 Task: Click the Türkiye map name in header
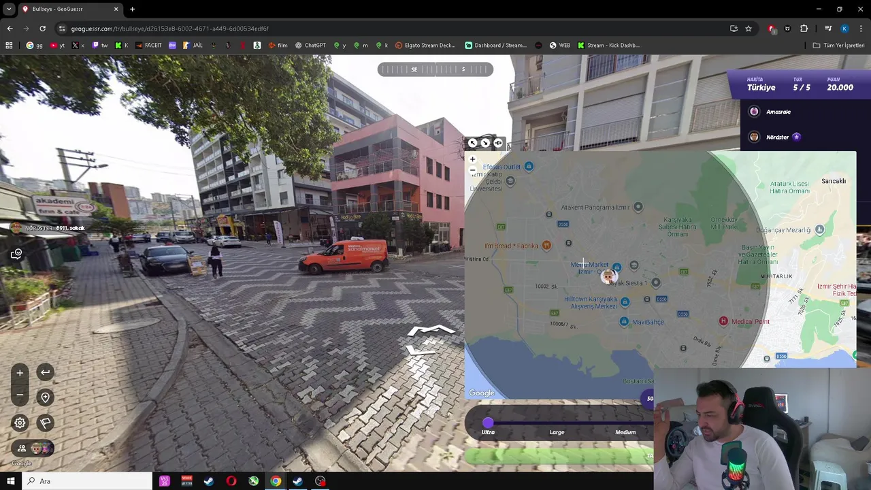pos(761,87)
